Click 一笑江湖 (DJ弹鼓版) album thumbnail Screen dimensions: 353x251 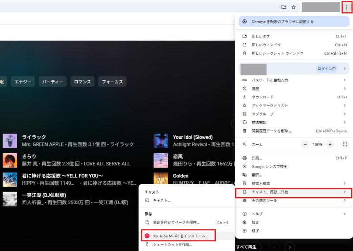[10, 199]
